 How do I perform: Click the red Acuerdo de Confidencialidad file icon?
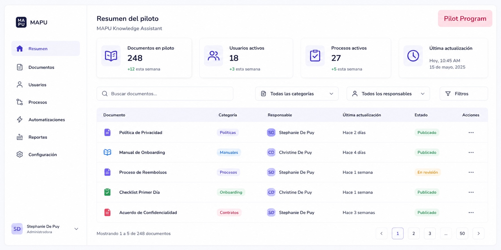[x=107, y=213]
